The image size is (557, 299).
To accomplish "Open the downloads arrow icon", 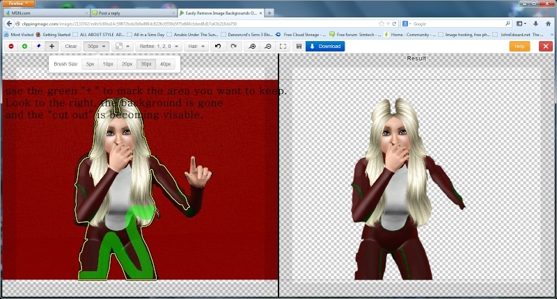I will 535,24.
